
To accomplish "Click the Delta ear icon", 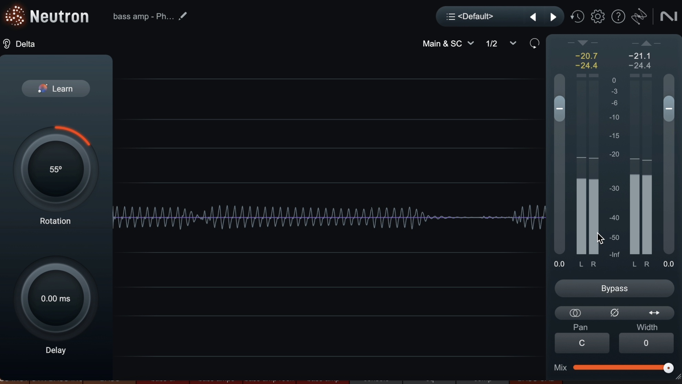I will tap(7, 44).
